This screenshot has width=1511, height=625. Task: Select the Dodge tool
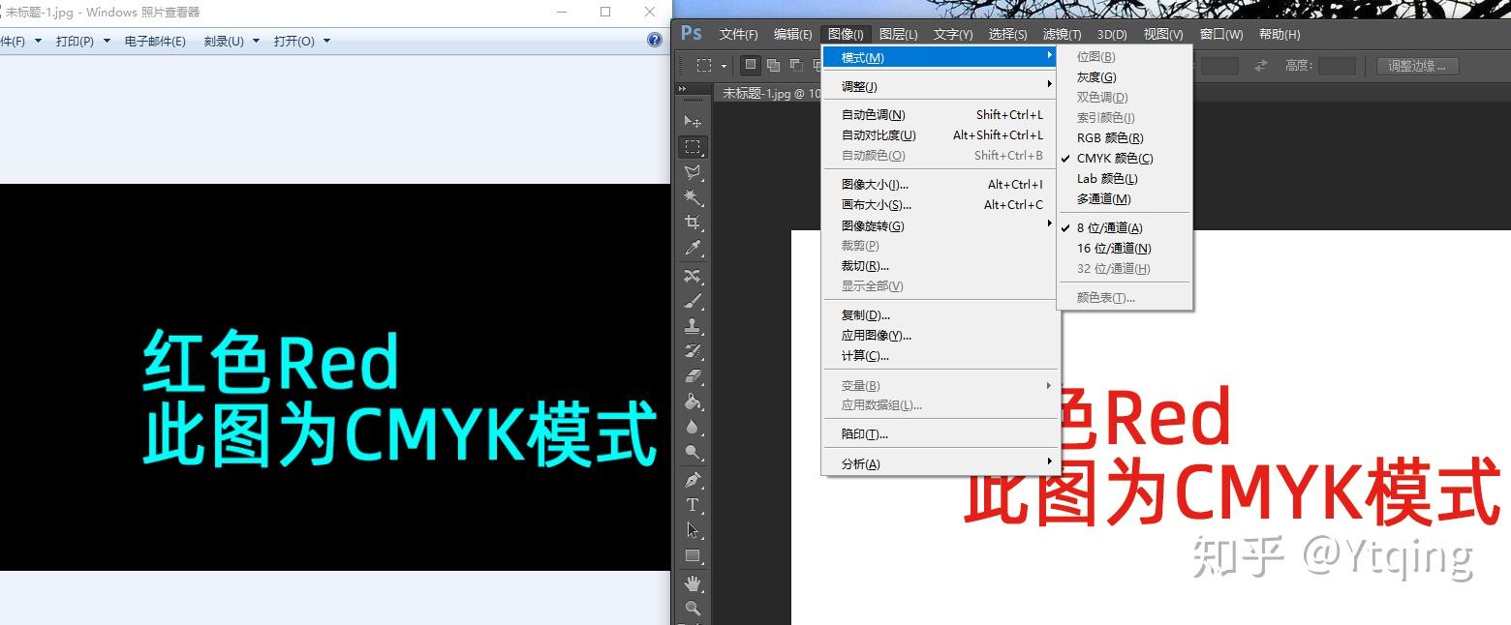pos(693,452)
